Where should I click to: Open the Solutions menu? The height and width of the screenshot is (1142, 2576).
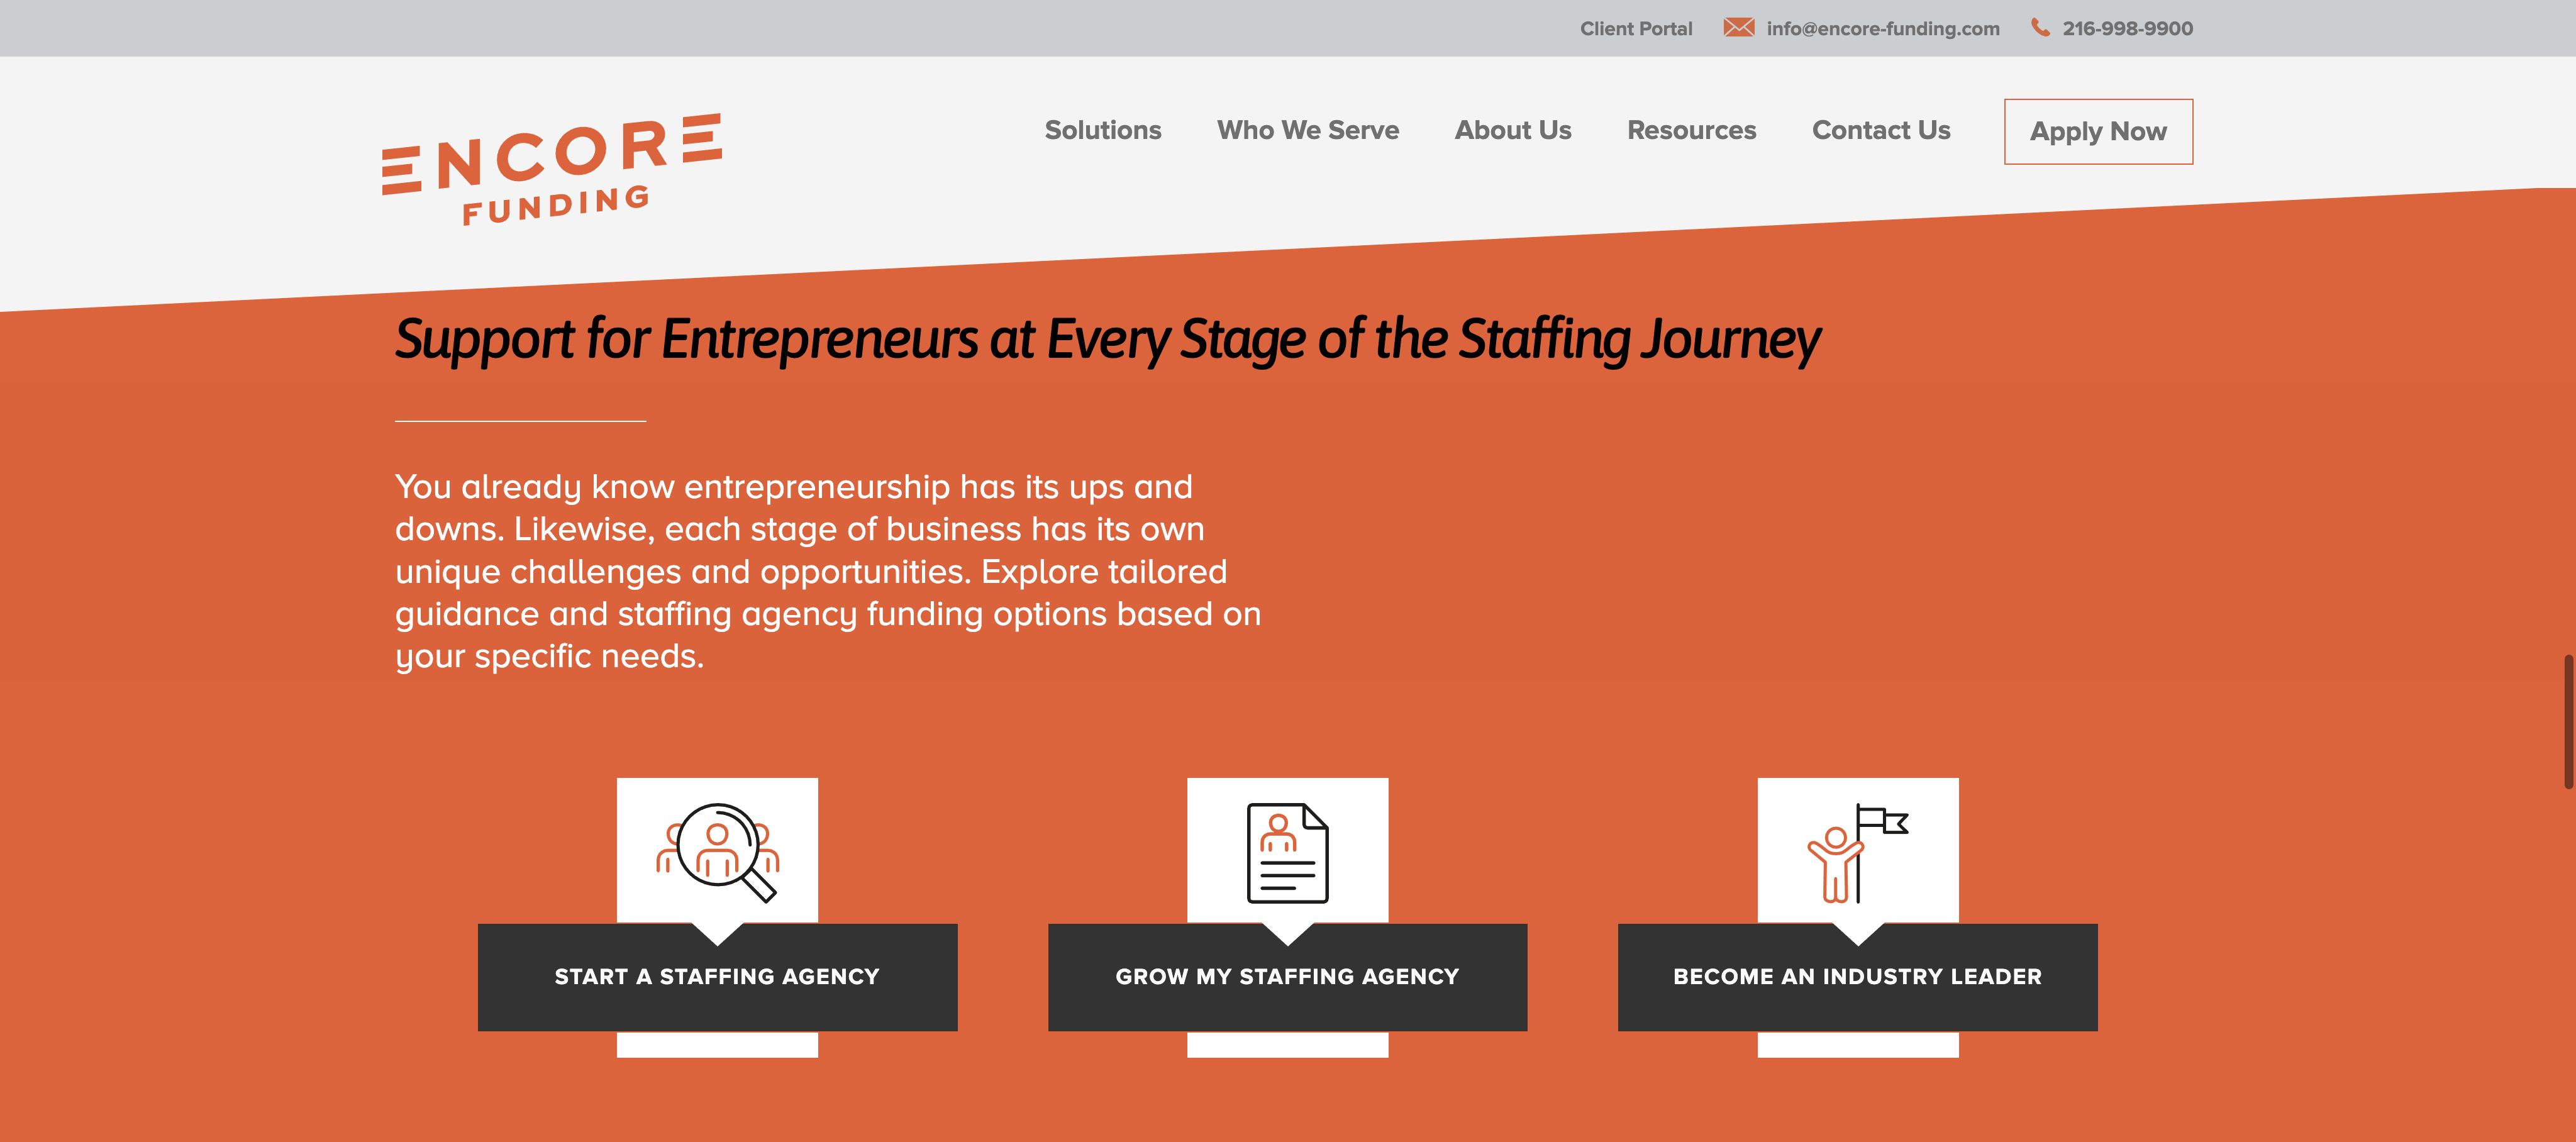tap(1102, 131)
